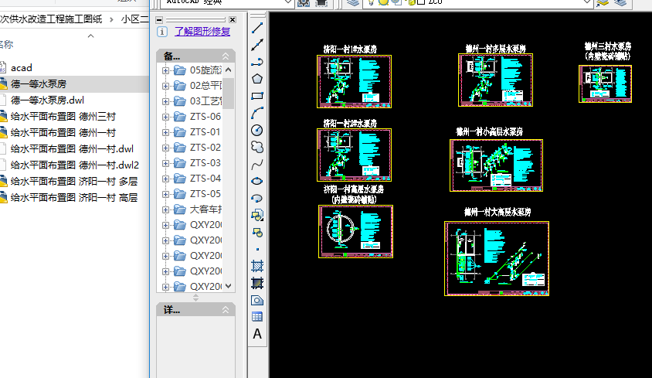Click the 小区二 breadcrumb in Explorer

coord(134,19)
